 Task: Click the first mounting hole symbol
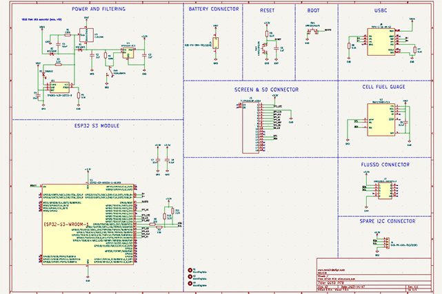coord(190,269)
